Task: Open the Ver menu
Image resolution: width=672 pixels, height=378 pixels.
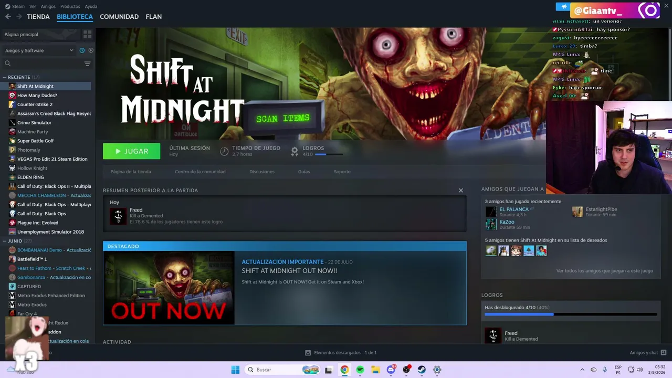Action: [x=33, y=6]
